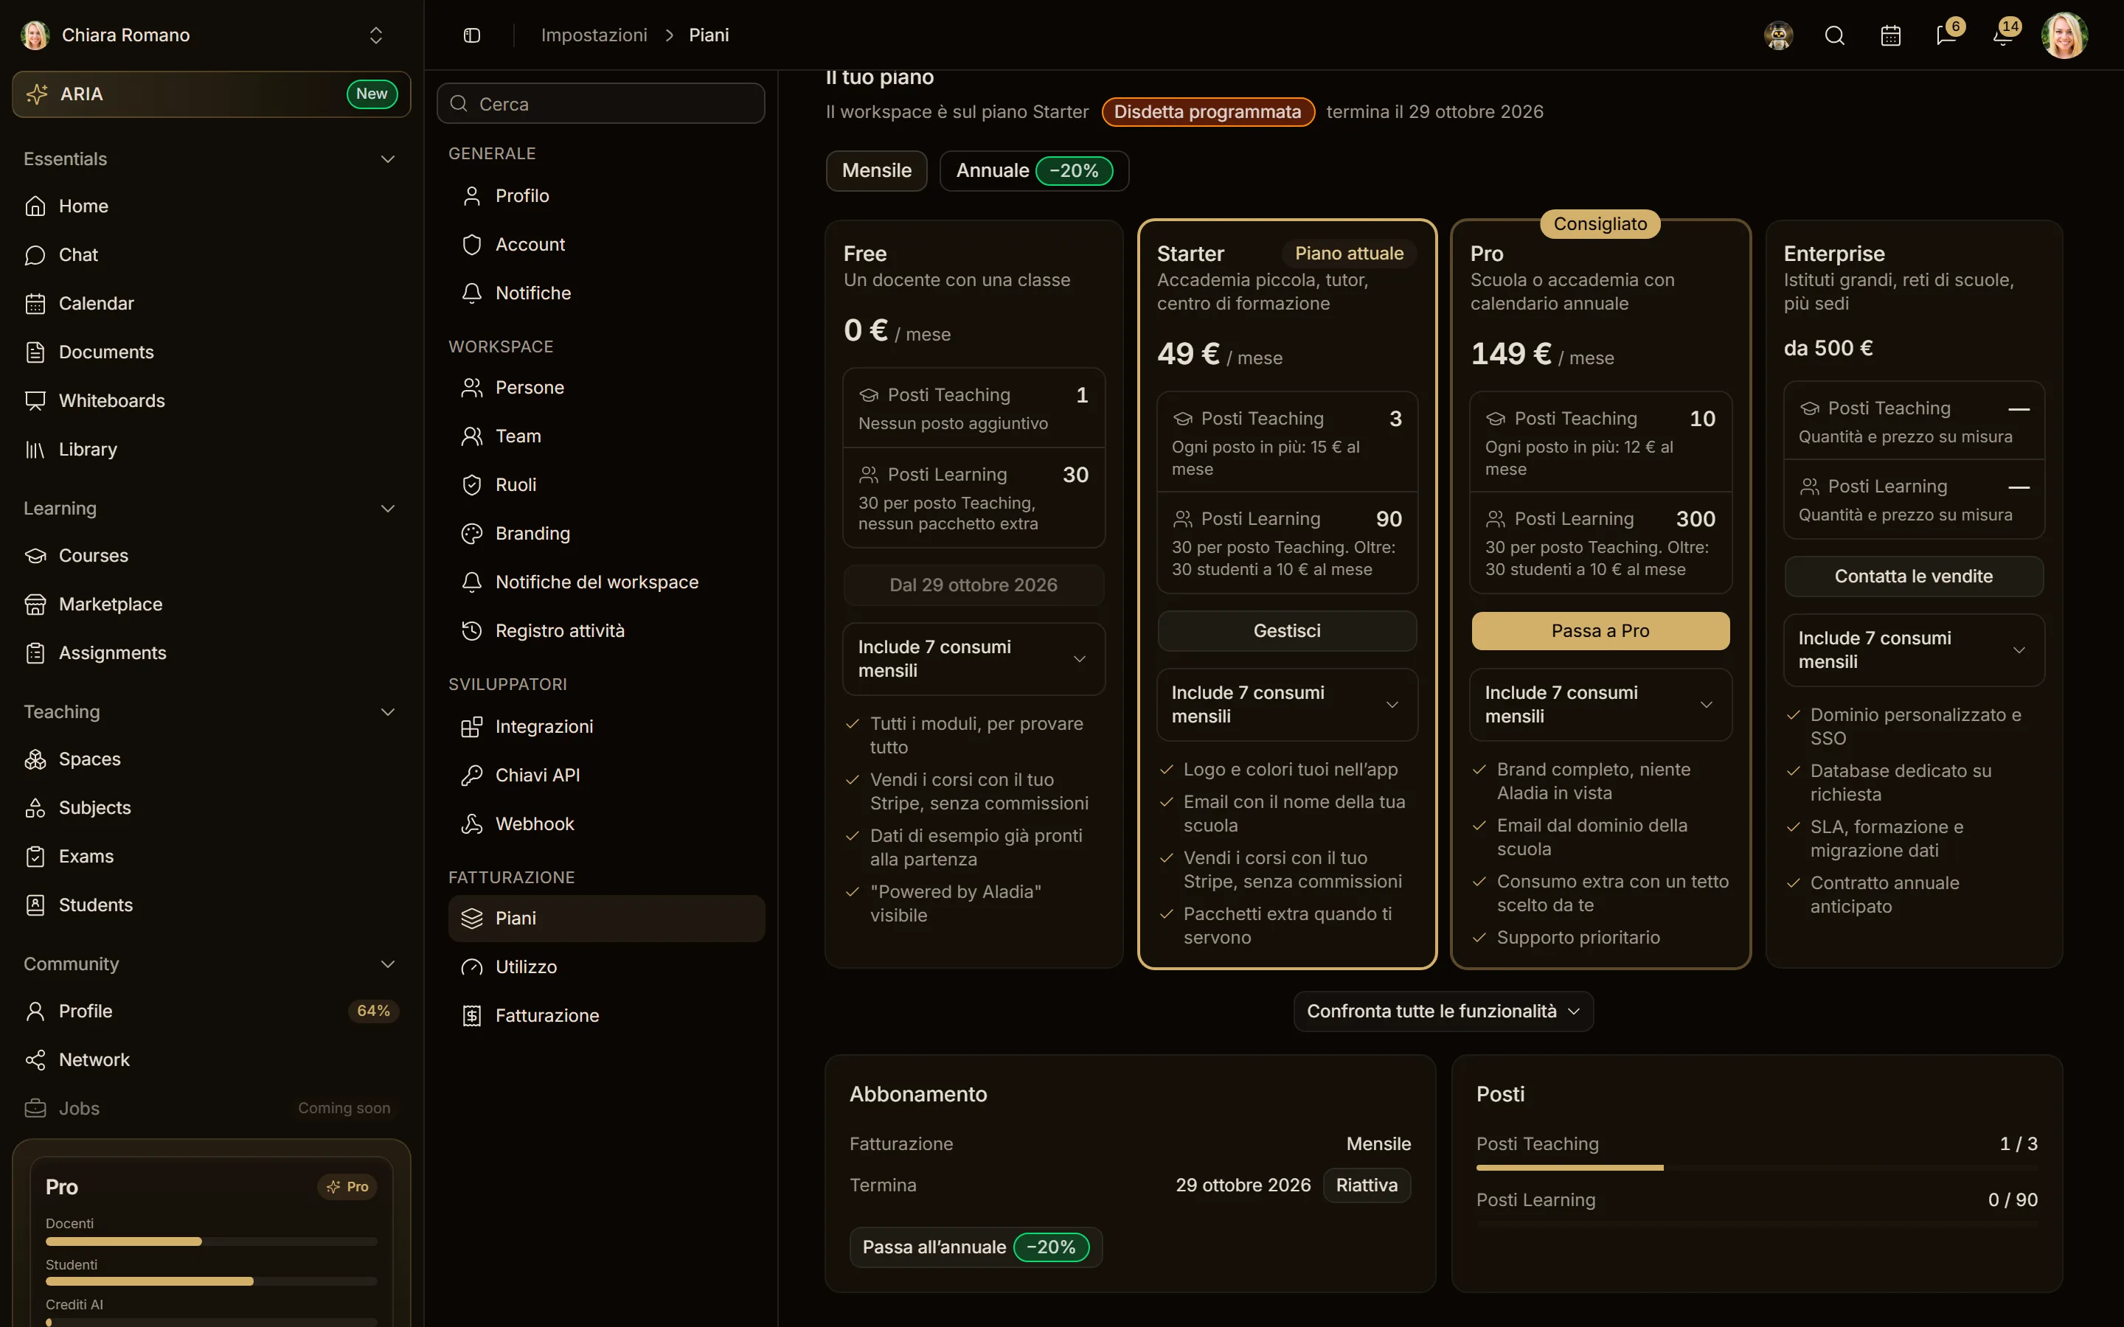
Task: Open the calendar icon in the top bar
Action: pyautogui.click(x=1890, y=35)
